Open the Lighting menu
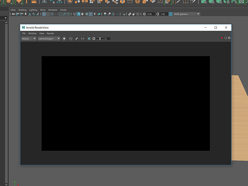The height and width of the screenshot is (186, 248). [33, 10]
